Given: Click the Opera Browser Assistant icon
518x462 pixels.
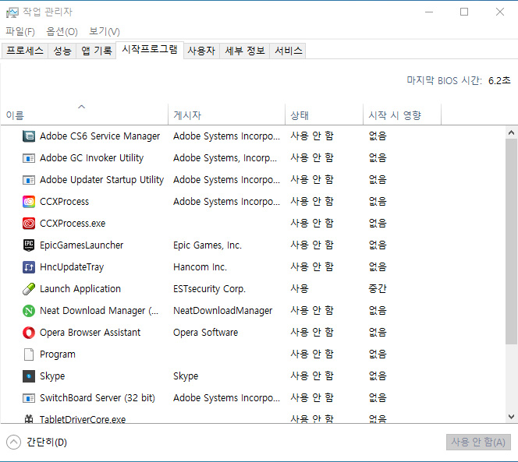Looking at the screenshot, I should click(x=29, y=333).
